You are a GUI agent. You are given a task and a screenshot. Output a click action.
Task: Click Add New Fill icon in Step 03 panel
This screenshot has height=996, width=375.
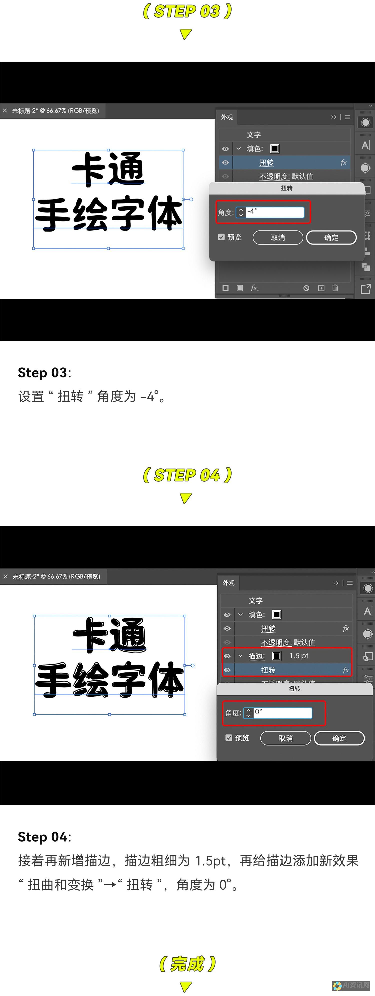click(240, 288)
